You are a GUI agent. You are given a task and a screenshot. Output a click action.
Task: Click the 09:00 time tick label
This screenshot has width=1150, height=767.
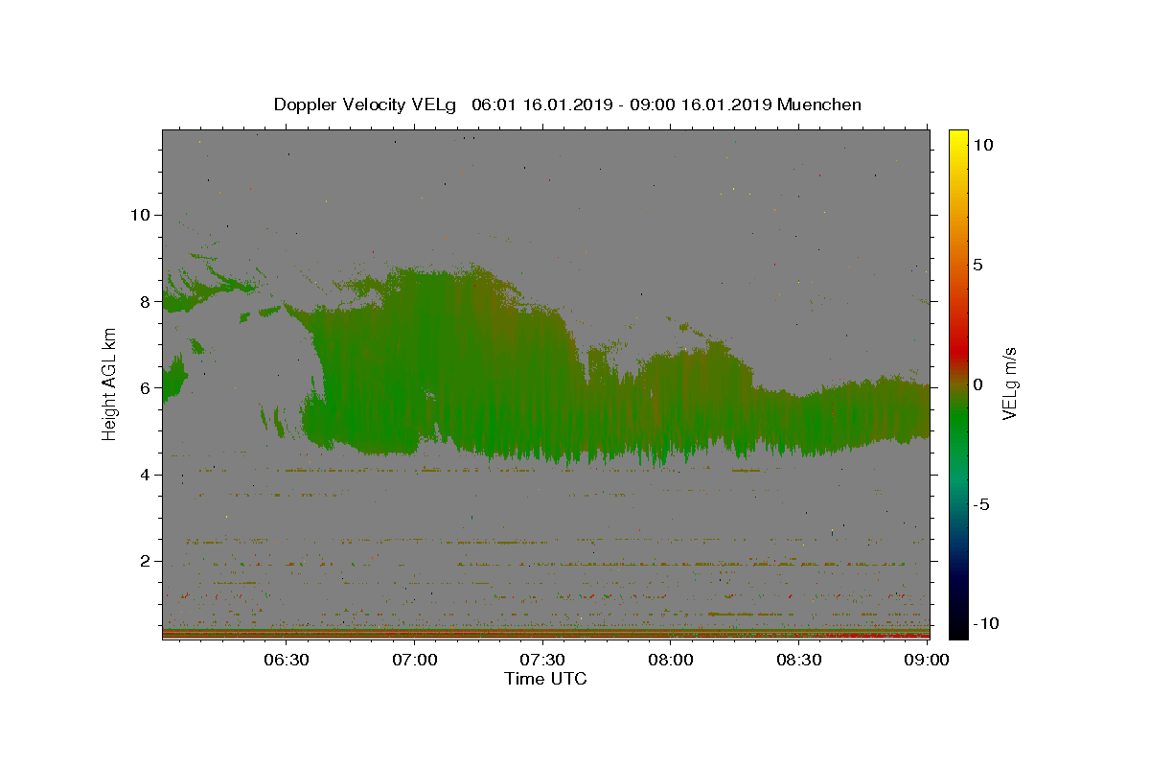(x=927, y=660)
